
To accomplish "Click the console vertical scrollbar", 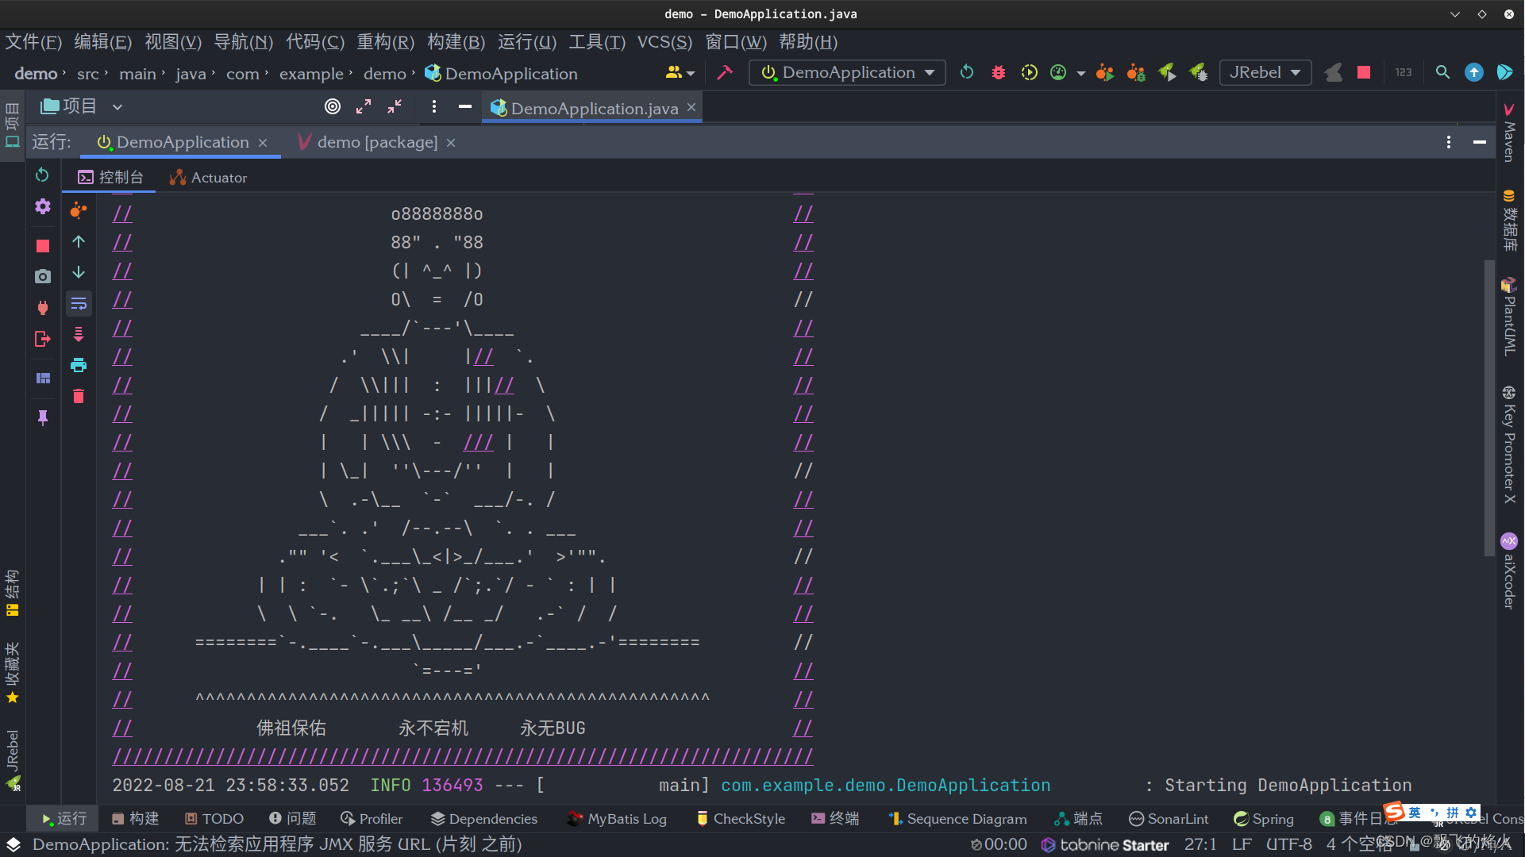I will coord(1489,408).
